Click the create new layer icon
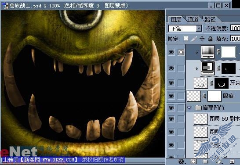 (232, 161)
